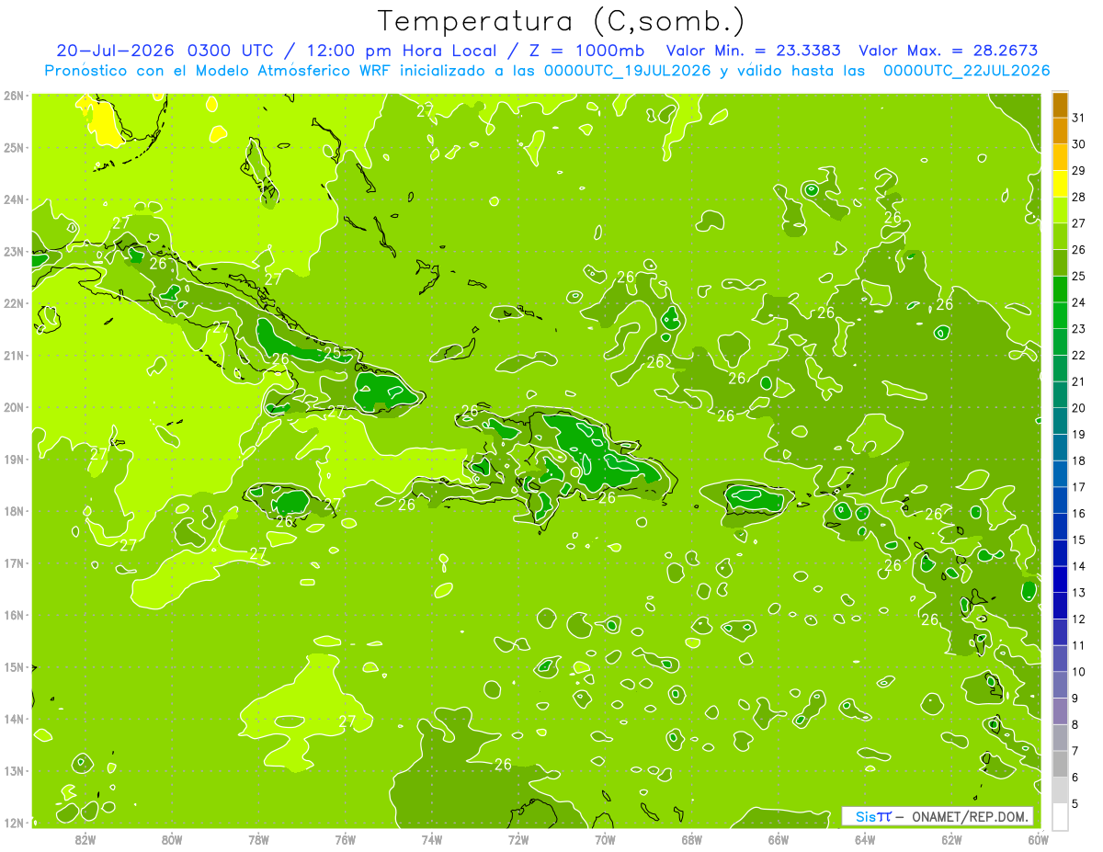The height and width of the screenshot is (852, 1103).
Task: Pick the legend band between 25 and 26
Action: click(x=1060, y=263)
